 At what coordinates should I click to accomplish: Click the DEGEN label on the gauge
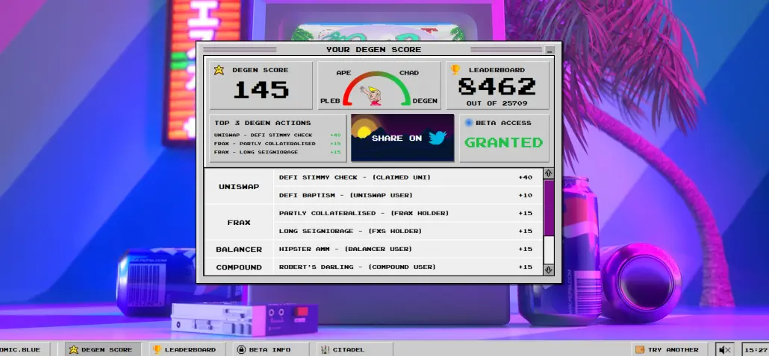(x=425, y=101)
